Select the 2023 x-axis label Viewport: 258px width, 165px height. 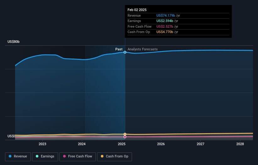tap(42, 144)
